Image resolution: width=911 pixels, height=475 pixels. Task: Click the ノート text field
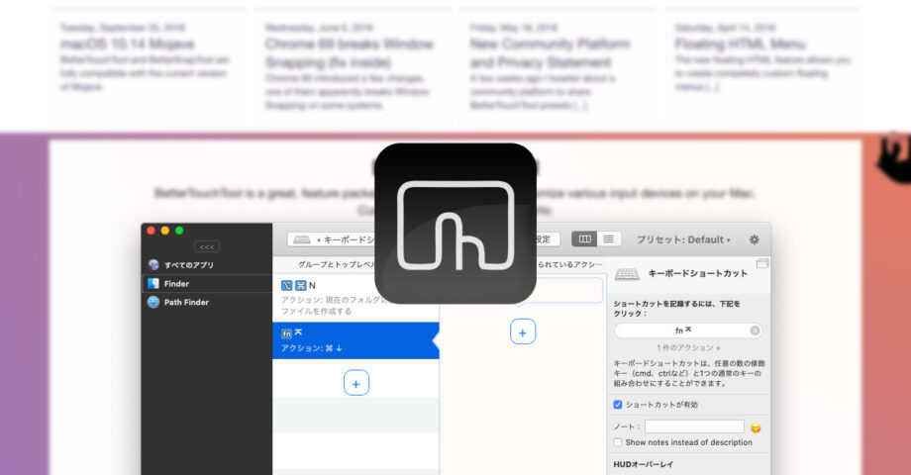[x=694, y=427]
